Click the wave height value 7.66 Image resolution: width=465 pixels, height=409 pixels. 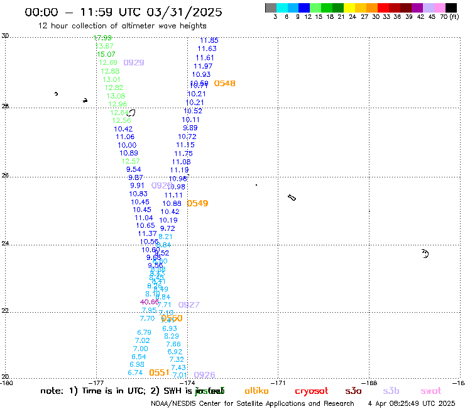173,344
